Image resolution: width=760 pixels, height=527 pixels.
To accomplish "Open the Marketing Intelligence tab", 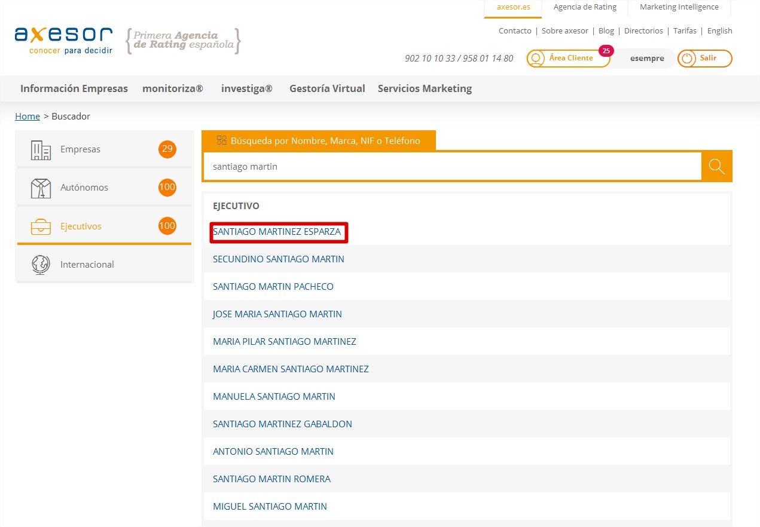I will click(x=679, y=7).
